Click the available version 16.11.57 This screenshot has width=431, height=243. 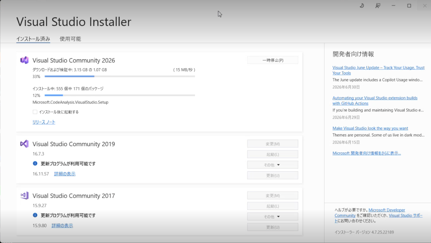tap(41, 174)
